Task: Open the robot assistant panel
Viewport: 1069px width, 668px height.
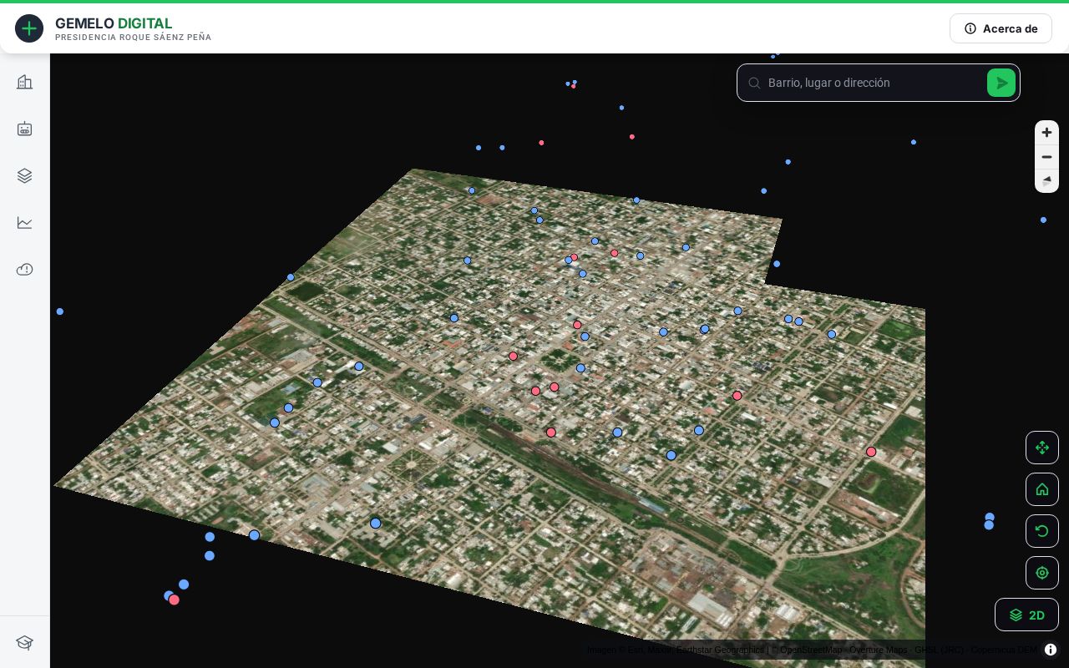Action: (x=25, y=129)
